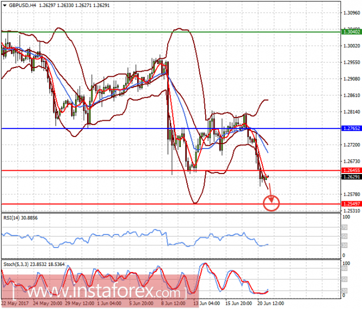Screen dimensions: 362x309
Task: Select the blue 1.27652 price label
Action: pos(351,128)
